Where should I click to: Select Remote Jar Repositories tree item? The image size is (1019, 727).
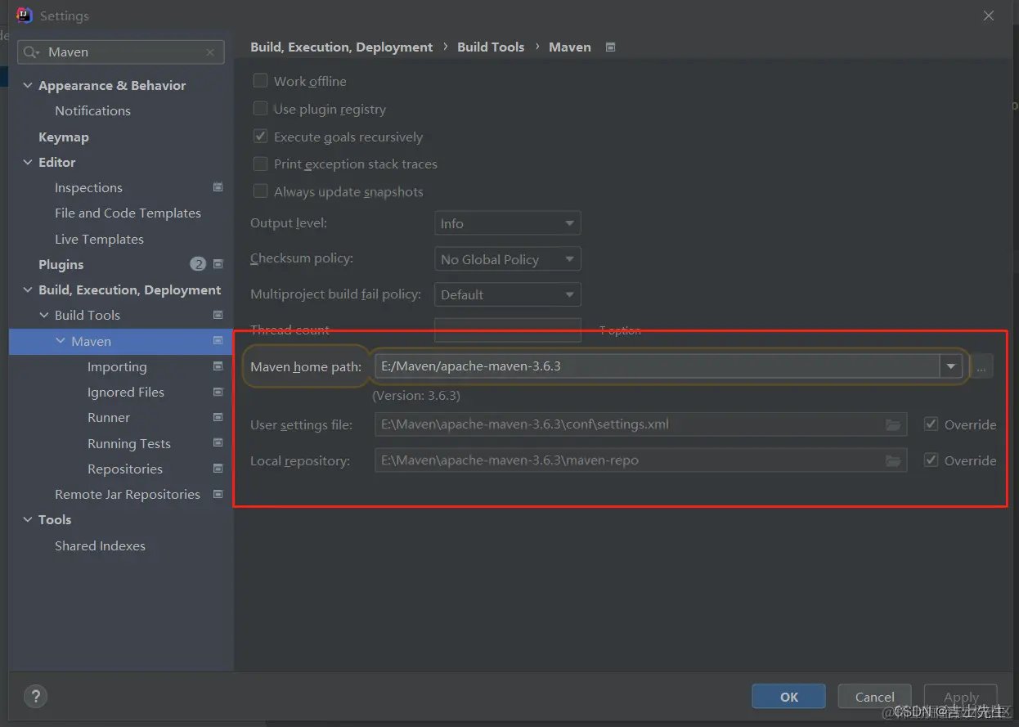coord(128,494)
